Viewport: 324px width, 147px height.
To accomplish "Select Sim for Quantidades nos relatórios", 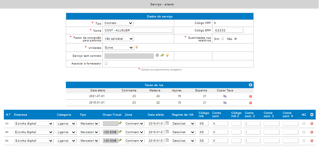I will point(222,39).
